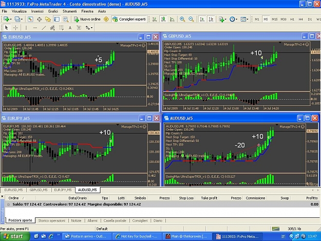Select the H4 timeframe
Viewport: 321px width, 241px height.
[301, 19]
